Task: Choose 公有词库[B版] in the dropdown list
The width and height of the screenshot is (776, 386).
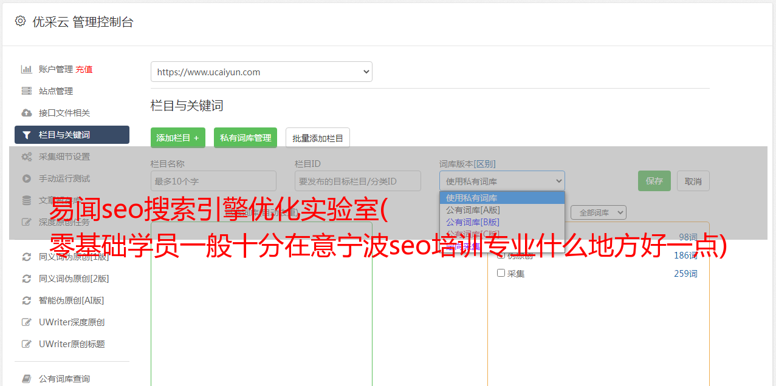Action: pyautogui.click(x=502, y=222)
